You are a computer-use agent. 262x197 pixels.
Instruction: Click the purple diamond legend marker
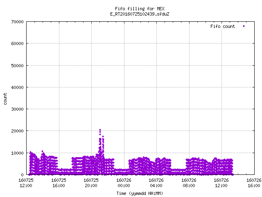click(244, 26)
